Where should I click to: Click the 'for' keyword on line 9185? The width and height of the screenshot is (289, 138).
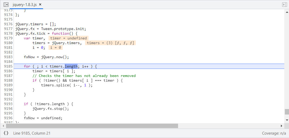pyautogui.click(x=27, y=66)
